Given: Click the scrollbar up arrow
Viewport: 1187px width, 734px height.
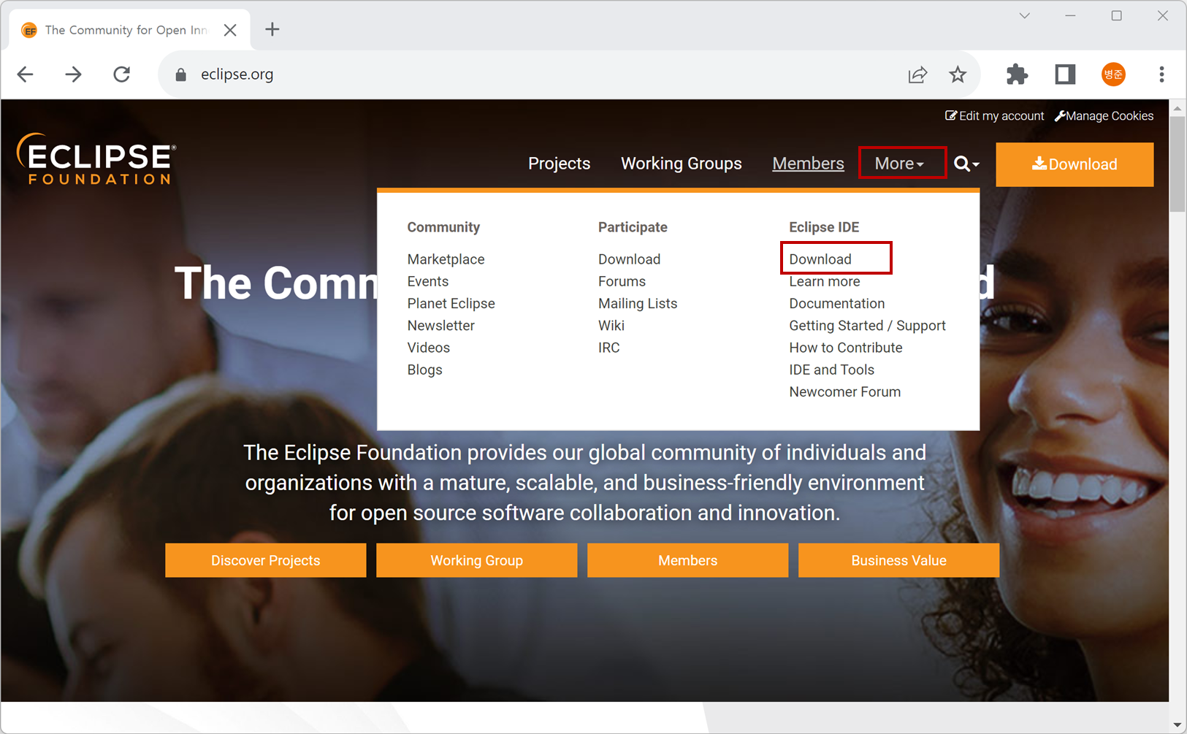Looking at the screenshot, I should 1177,108.
